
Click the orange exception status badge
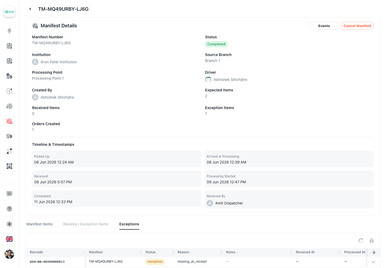[x=155, y=262]
